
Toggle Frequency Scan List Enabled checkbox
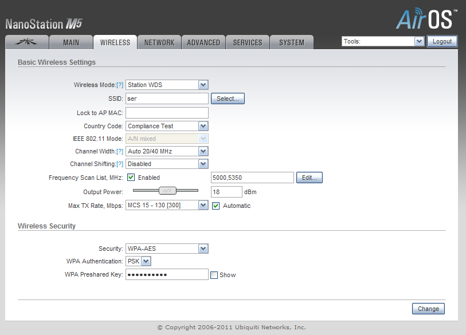pyautogui.click(x=131, y=178)
